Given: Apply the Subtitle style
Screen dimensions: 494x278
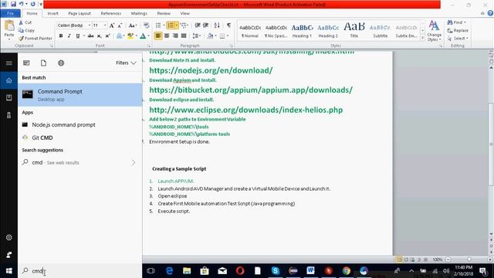Looking at the screenshot, I should [x=380, y=31].
